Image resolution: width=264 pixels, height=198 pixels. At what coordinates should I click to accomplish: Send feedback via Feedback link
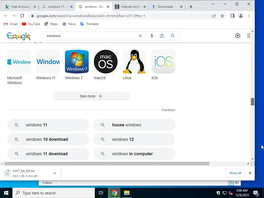(169, 110)
